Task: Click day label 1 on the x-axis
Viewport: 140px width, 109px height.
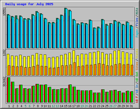Action: tap(9, 106)
